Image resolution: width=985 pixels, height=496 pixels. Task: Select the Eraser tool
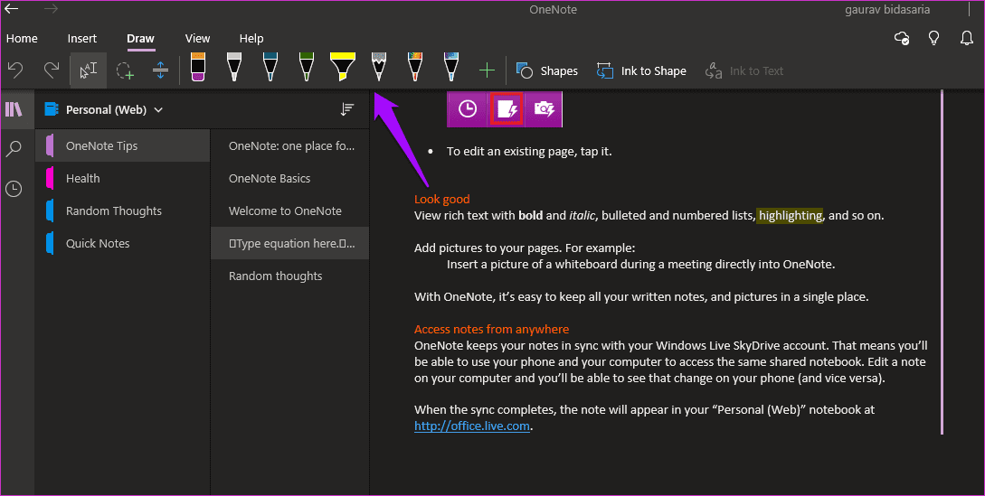pyautogui.click(x=198, y=67)
